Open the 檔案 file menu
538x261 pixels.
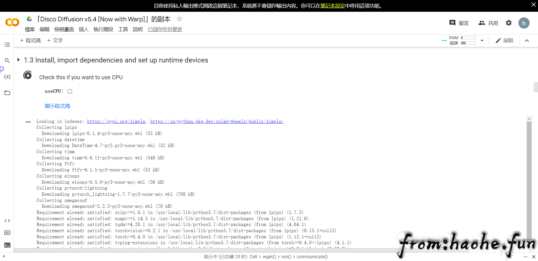tap(30, 29)
